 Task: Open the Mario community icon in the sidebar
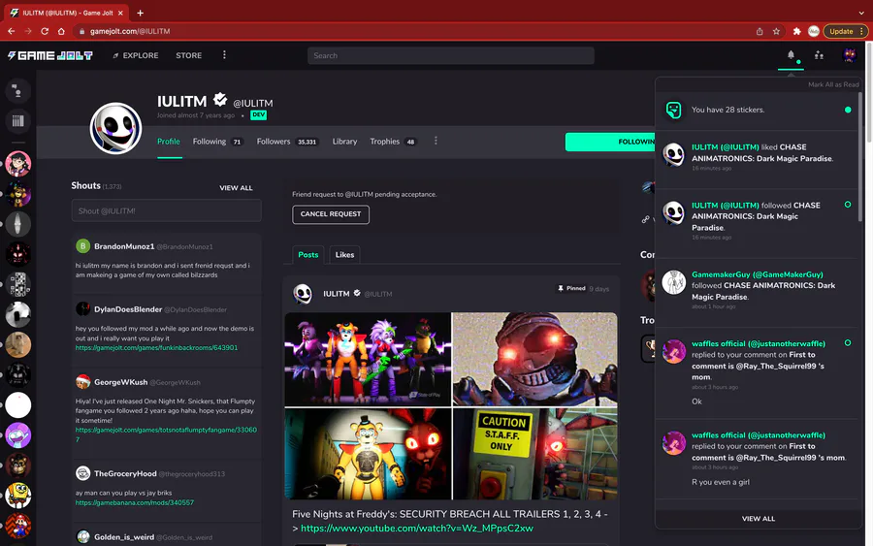17,526
